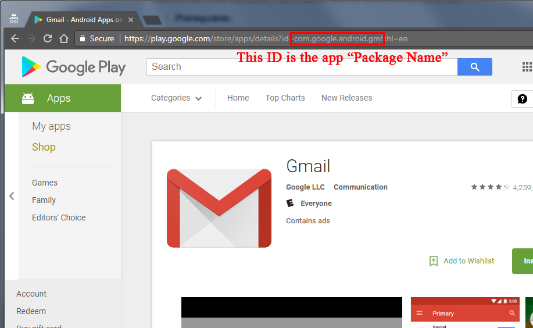Focus the Google Play Search field
Image resolution: width=533 pixels, height=328 pixels.
(x=302, y=67)
